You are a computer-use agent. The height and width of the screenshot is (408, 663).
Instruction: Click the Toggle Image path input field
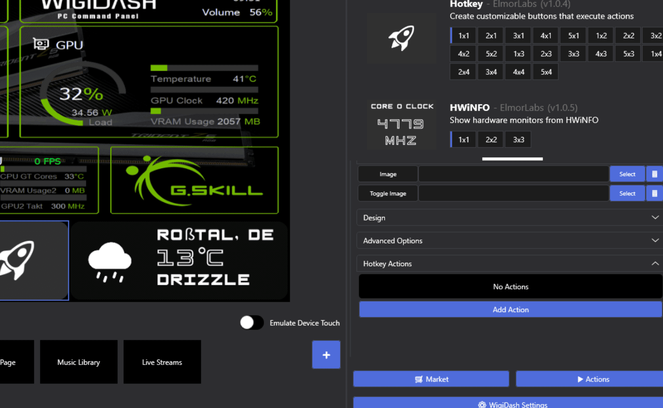pyautogui.click(x=513, y=194)
